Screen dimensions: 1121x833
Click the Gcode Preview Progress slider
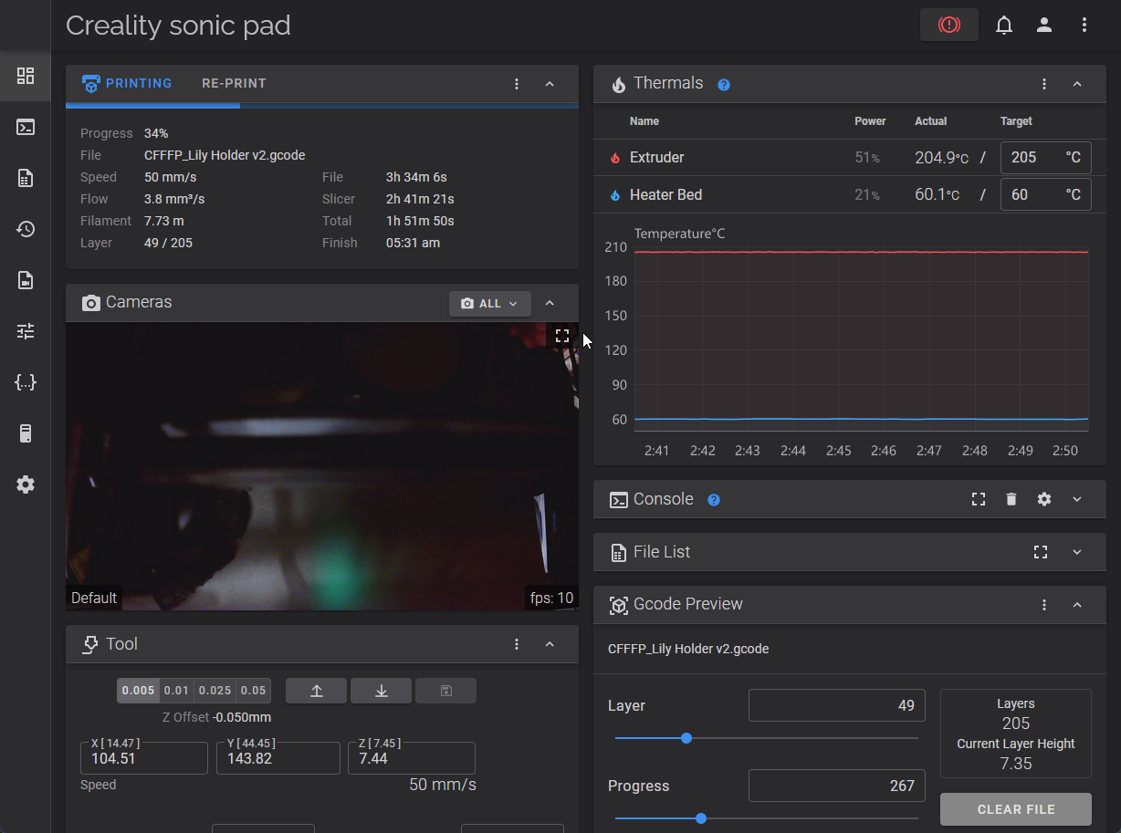(x=767, y=818)
